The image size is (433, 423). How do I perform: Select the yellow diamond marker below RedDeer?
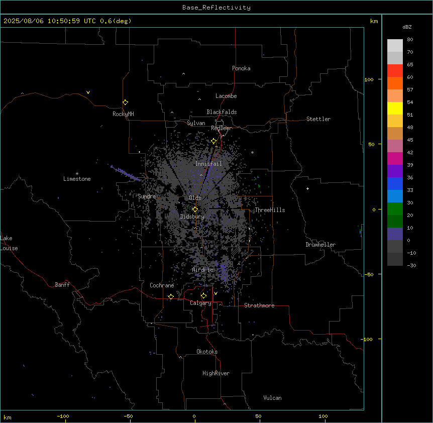(x=213, y=141)
